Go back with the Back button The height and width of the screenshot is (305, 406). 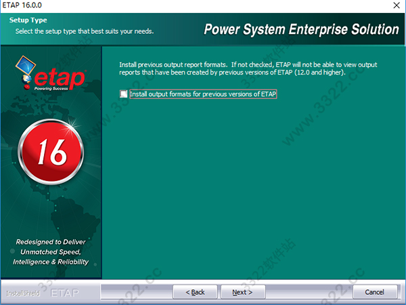tap(195, 292)
